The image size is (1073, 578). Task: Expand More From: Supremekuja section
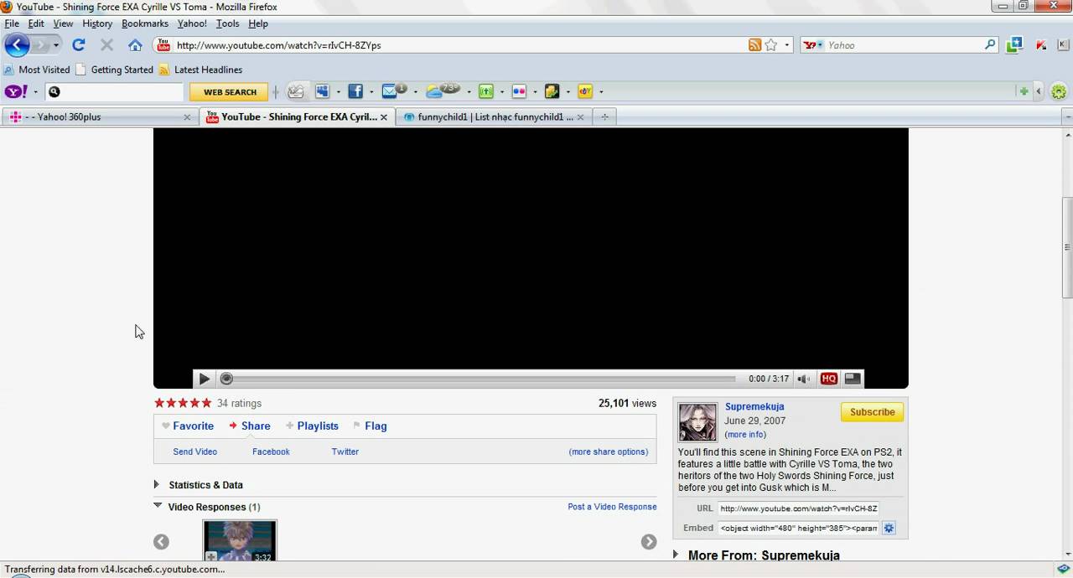point(676,555)
